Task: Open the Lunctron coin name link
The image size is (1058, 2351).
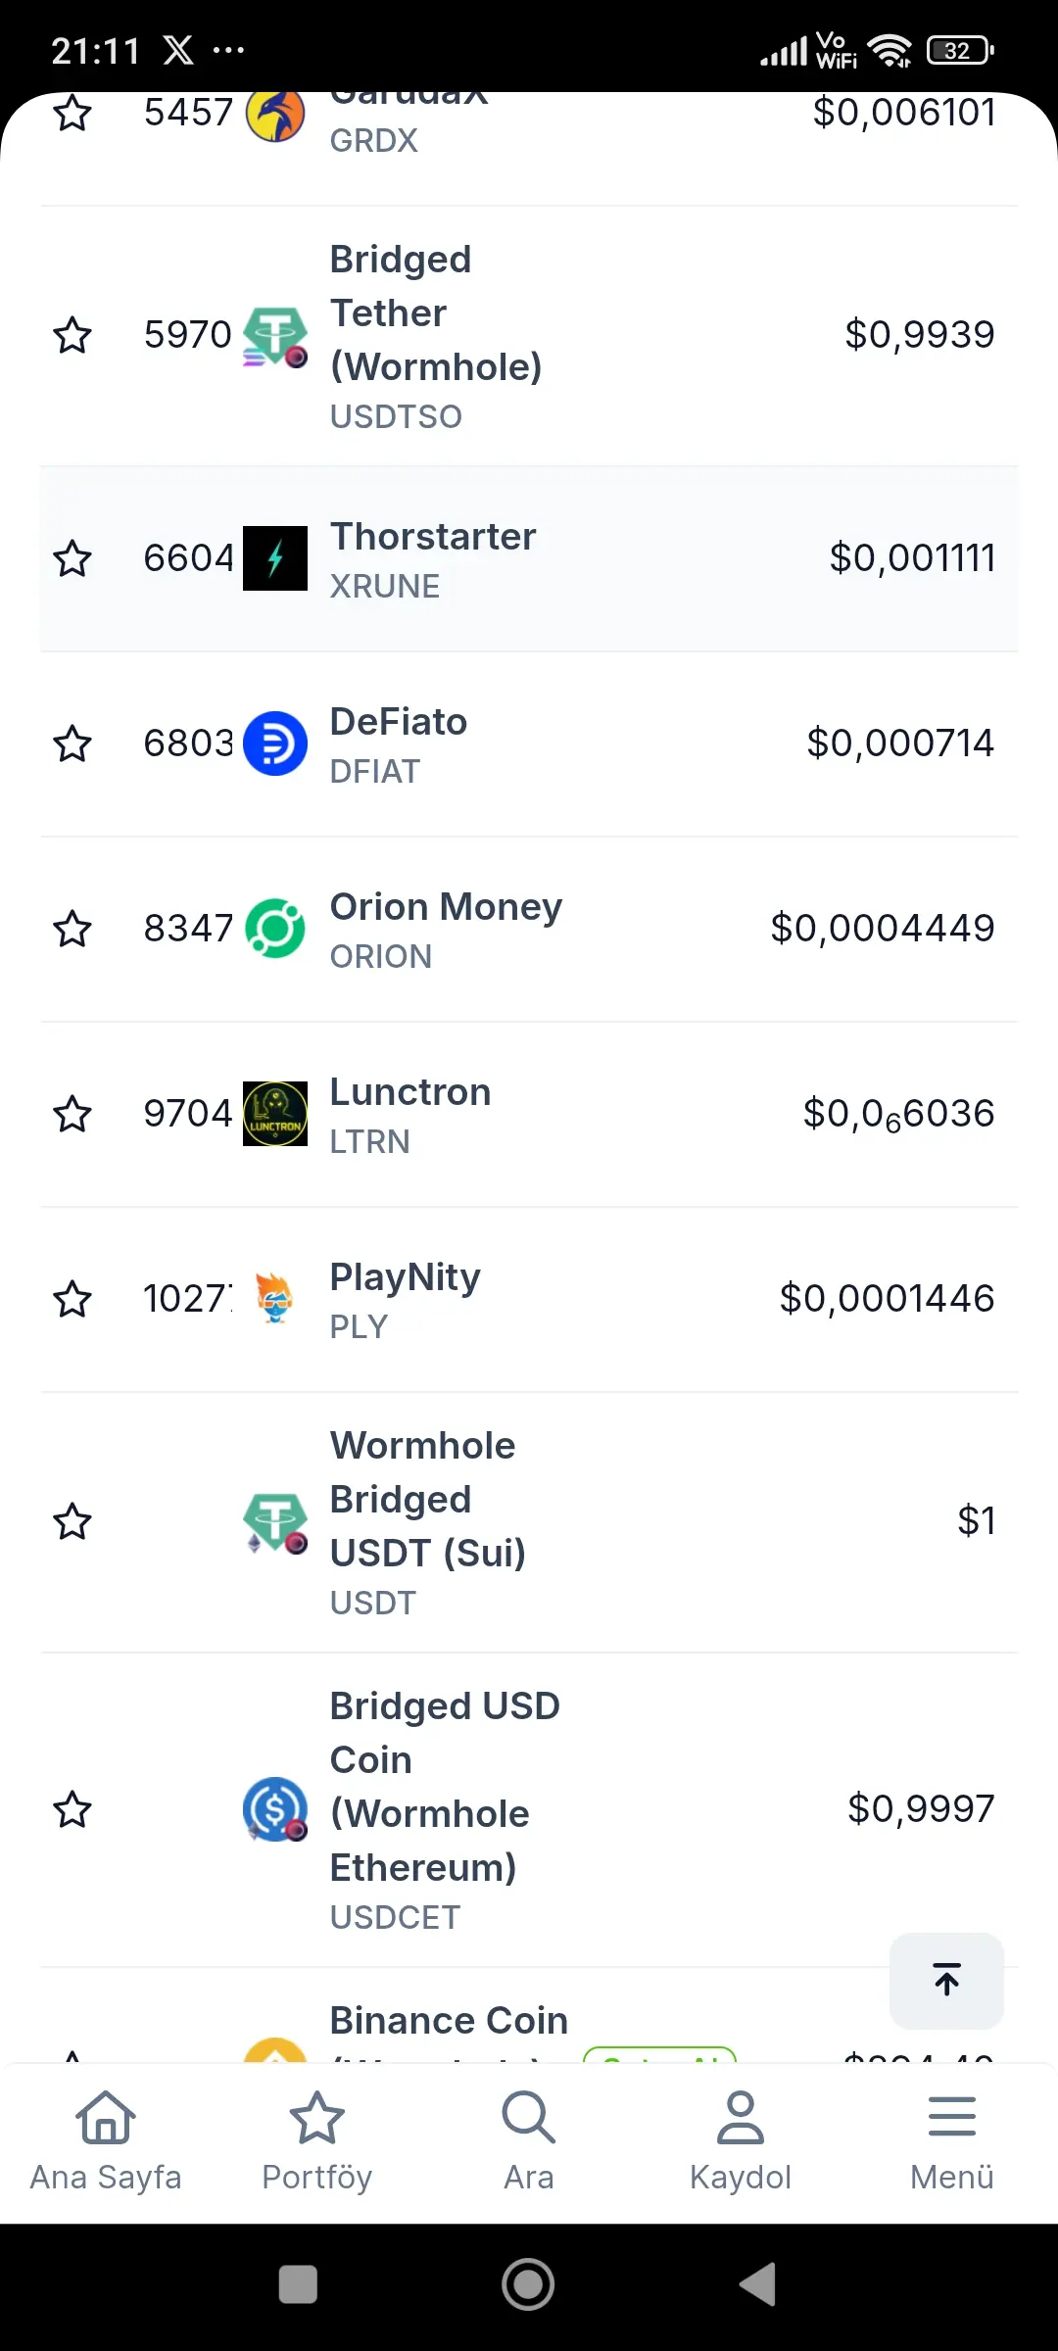Action: tap(410, 1092)
